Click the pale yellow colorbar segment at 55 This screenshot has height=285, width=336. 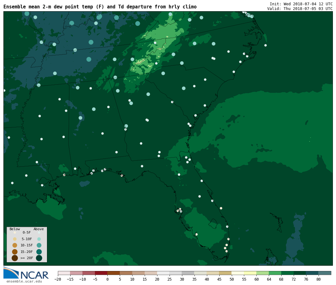click(250, 273)
